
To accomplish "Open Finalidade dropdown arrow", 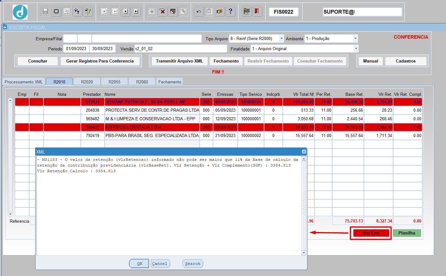I will tap(356, 49).
